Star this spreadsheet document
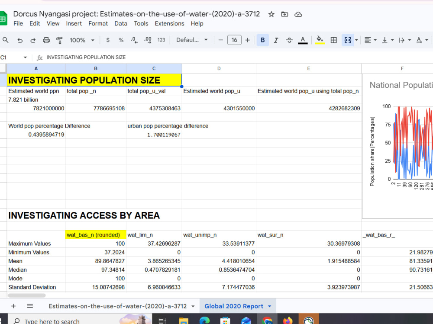Viewport: 433px width, 324px height. 271,14
